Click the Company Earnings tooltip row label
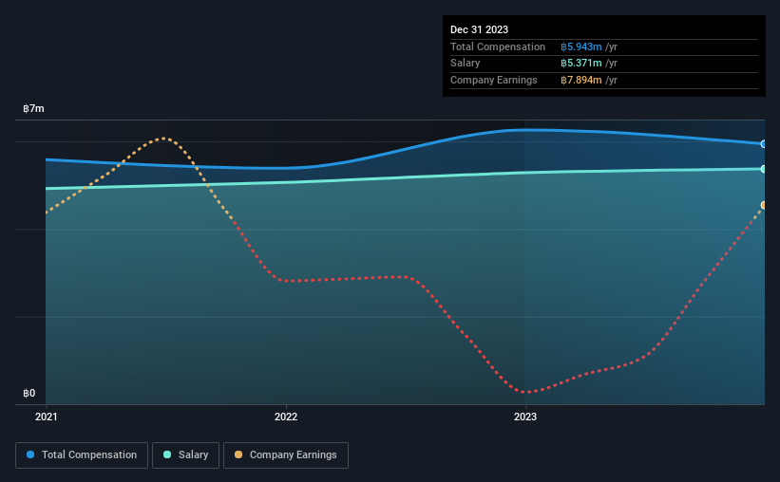 [x=493, y=80]
